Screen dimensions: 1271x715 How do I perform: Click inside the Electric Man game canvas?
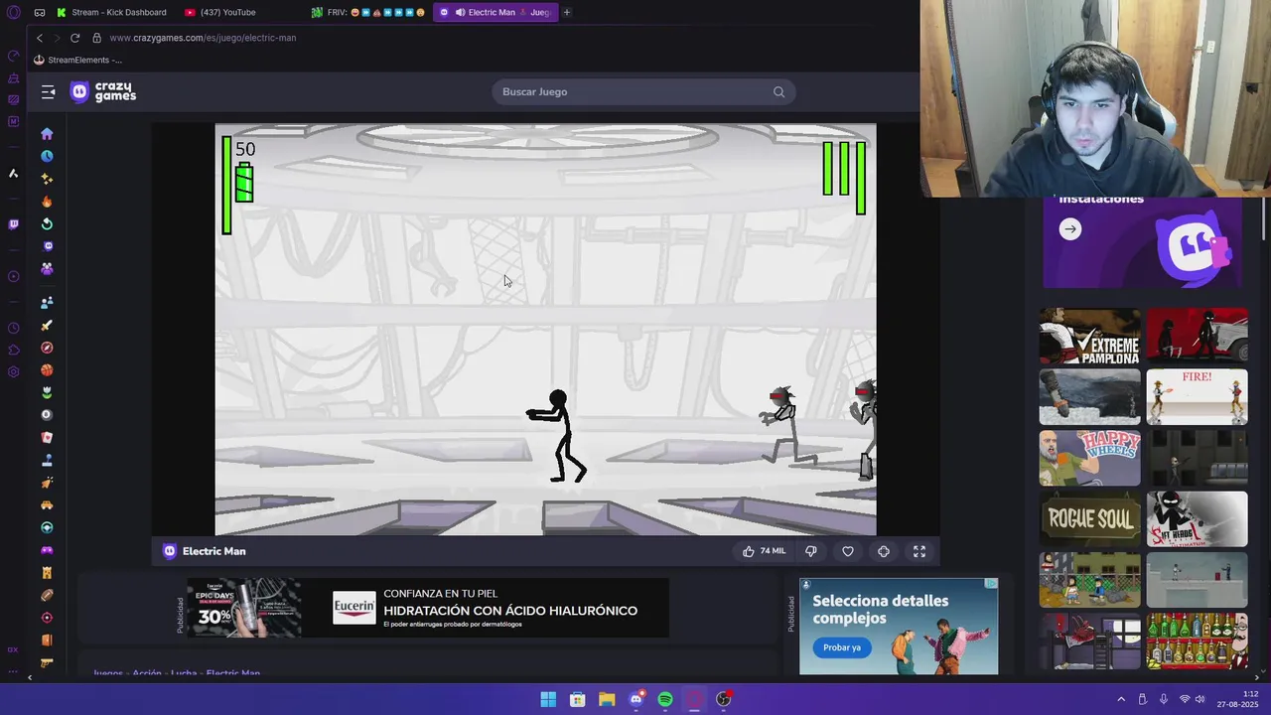[x=545, y=330]
